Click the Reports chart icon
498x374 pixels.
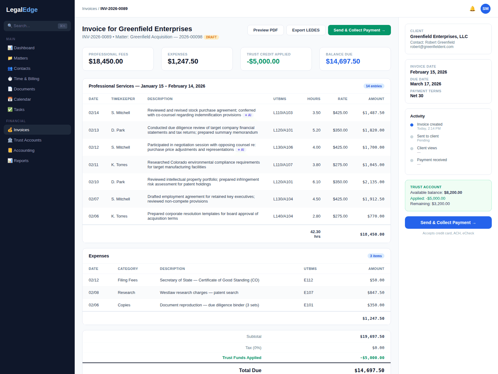10,161
